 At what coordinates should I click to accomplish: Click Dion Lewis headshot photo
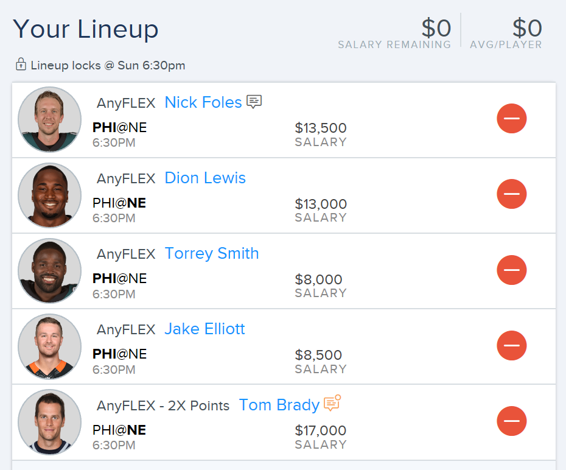pos(50,195)
